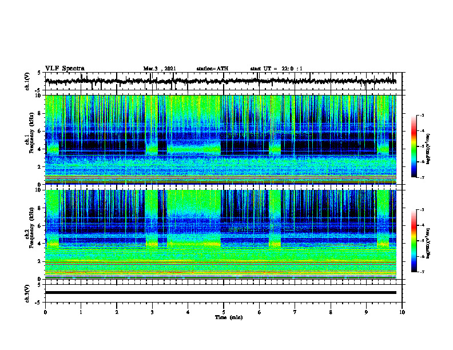This screenshot has height=350, width=453.
Task: Click tick label 0 on the Time axis
Action: coord(45,312)
